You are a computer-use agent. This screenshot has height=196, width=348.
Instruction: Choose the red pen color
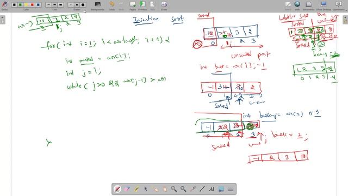33,4
